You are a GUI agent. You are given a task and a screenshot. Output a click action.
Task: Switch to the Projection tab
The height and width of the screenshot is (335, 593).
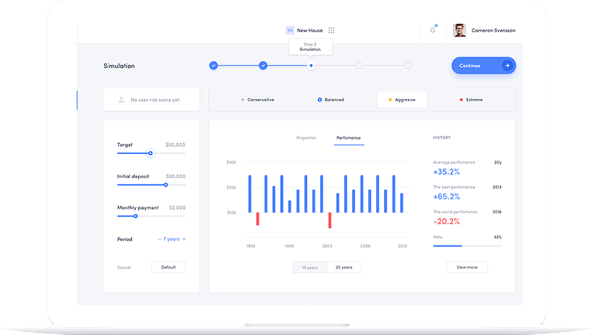[x=306, y=138]
